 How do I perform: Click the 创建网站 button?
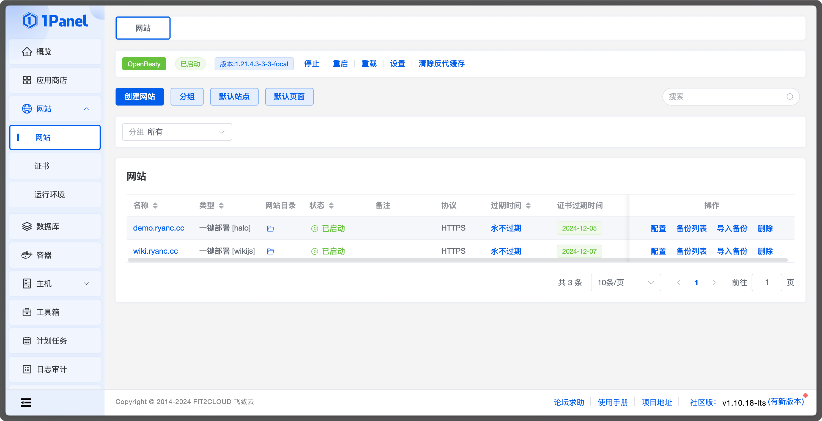(x=139, y=96)
